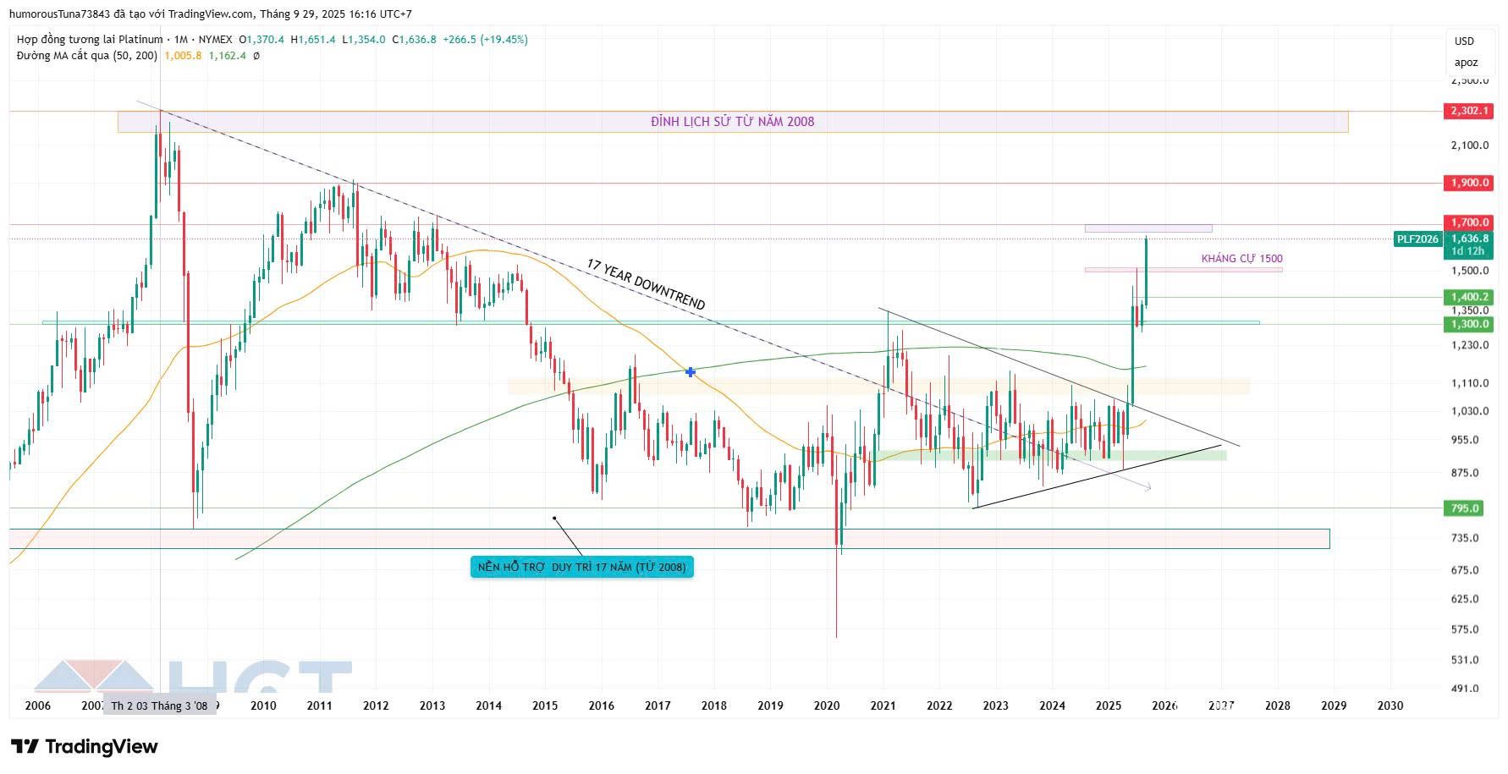Click the blue MA cross marker
This screenshot has width=1508, height=774.
[691, 372]
